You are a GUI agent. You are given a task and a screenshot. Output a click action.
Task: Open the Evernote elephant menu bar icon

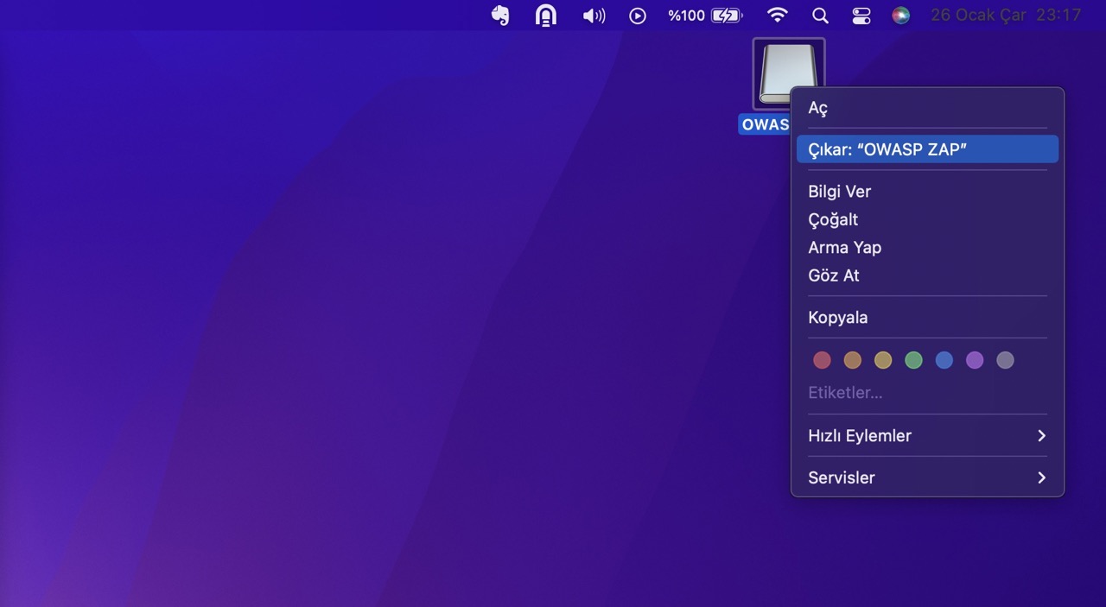(x=500, y=16)
